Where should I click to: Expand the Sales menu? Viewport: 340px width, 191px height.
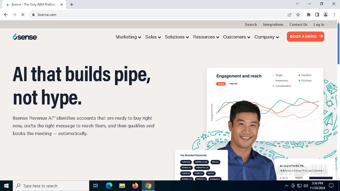click(x=153, y=37)
